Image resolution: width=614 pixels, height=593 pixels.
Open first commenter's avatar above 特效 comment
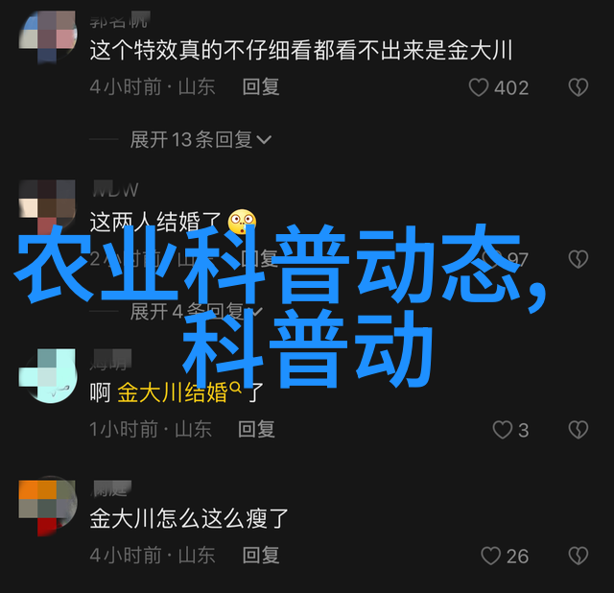48,36
